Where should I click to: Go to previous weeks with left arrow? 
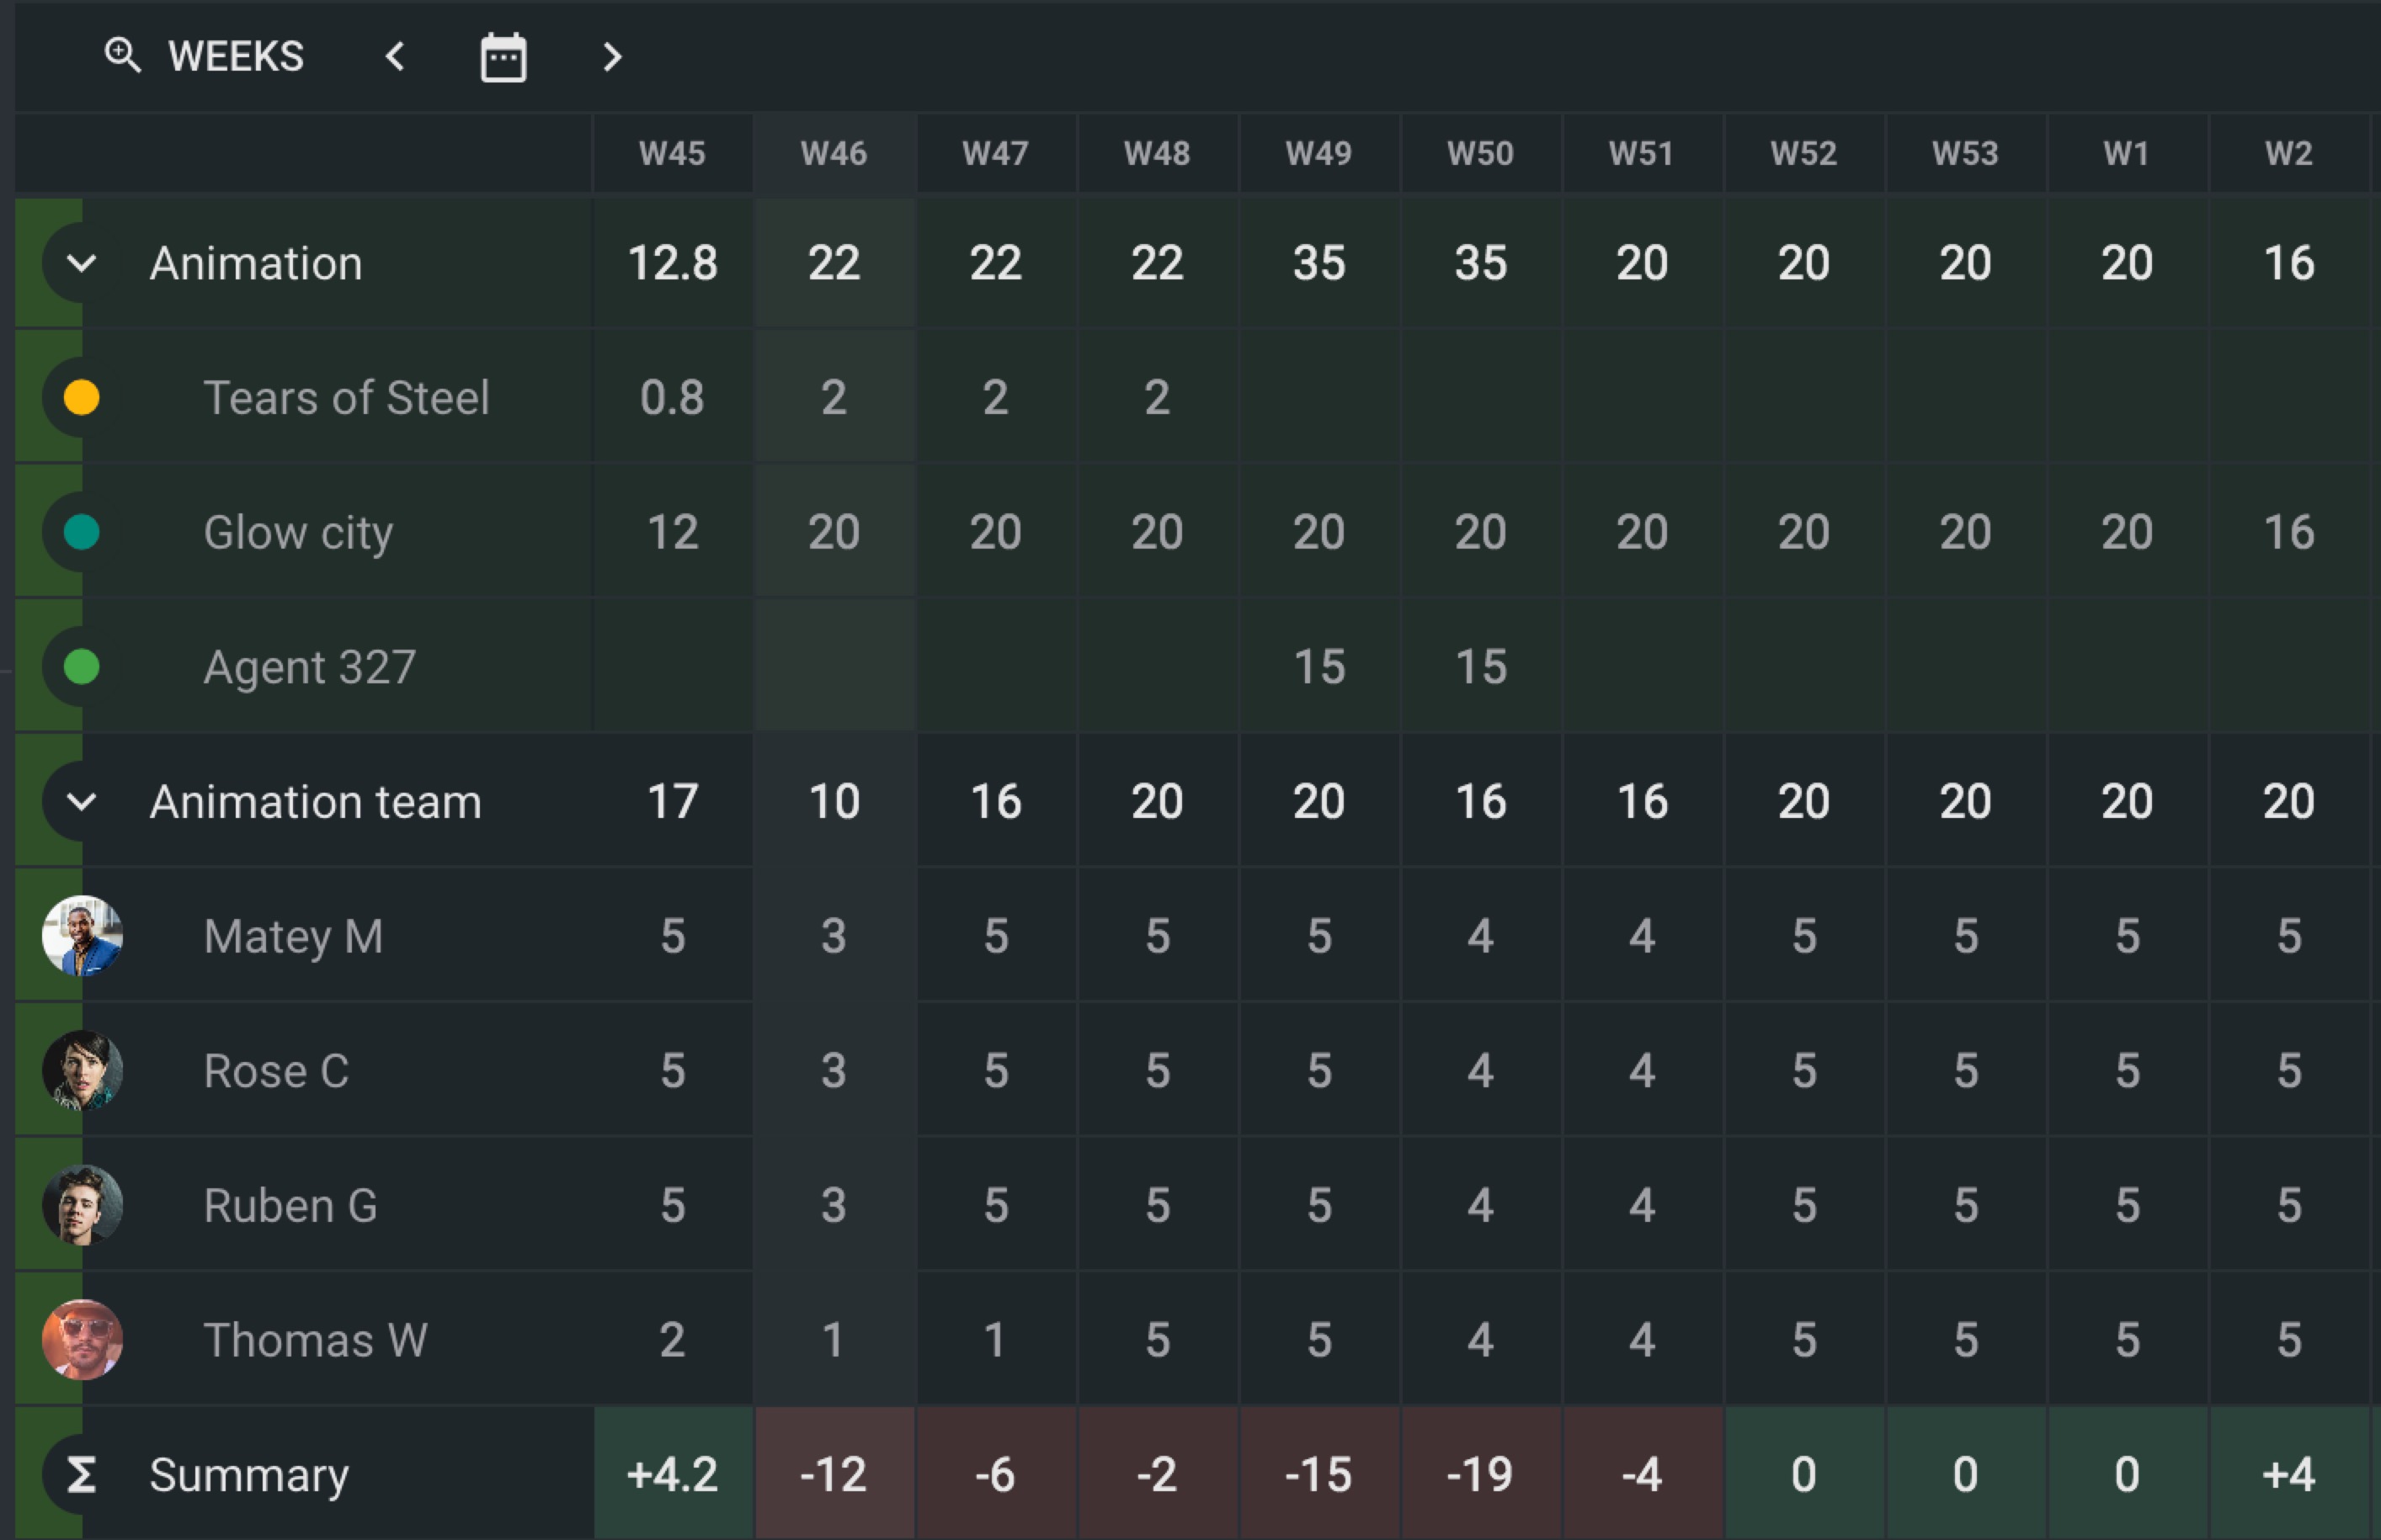click(x=395, y=56)
